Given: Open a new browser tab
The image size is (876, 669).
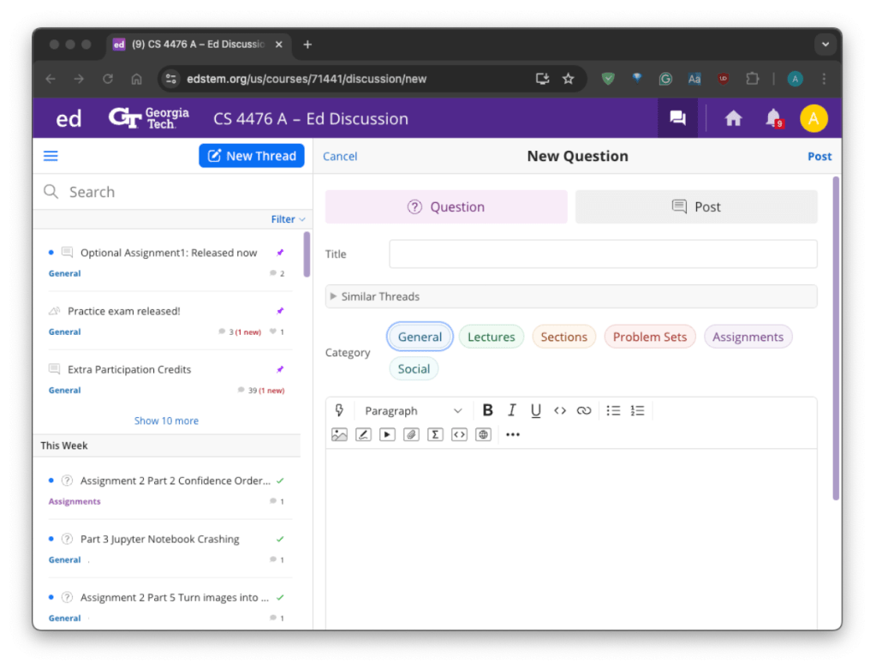Looking at the screenshot, I should (307, 45).
